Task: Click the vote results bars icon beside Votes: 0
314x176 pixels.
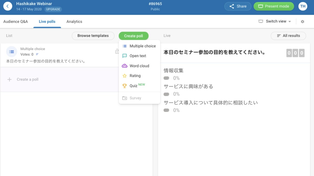Action: point(37,54)
